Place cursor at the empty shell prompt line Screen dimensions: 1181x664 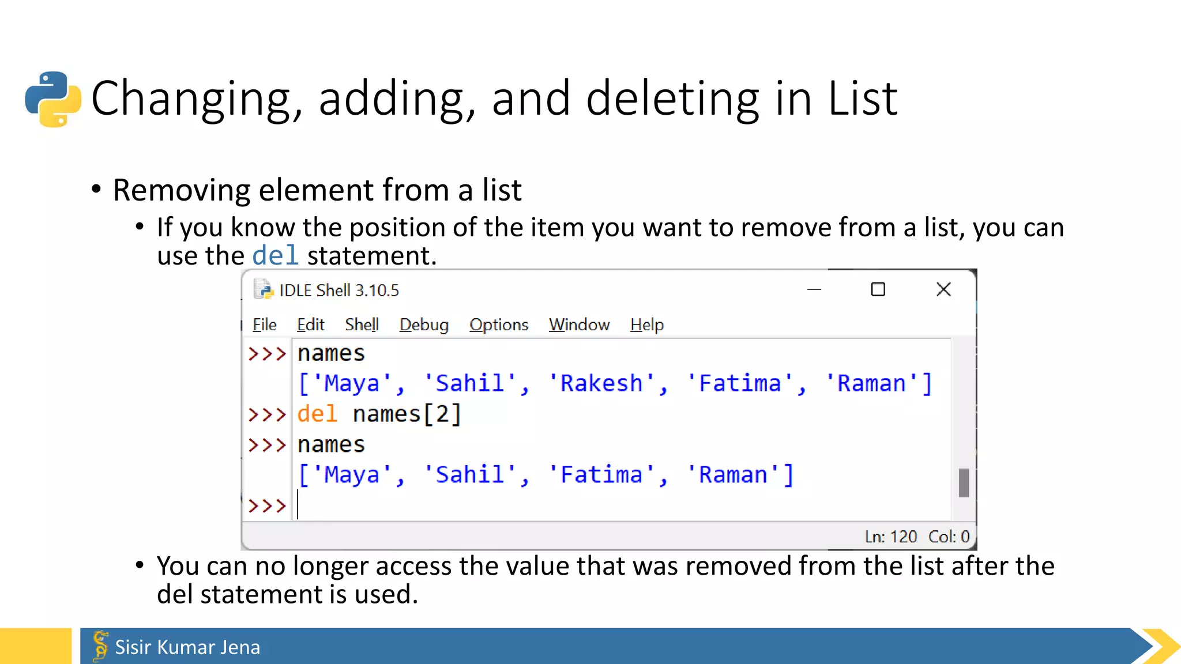click(623, 505)
